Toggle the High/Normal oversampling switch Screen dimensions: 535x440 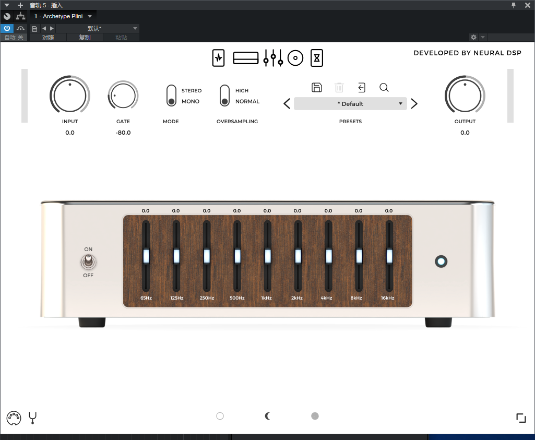224,96
